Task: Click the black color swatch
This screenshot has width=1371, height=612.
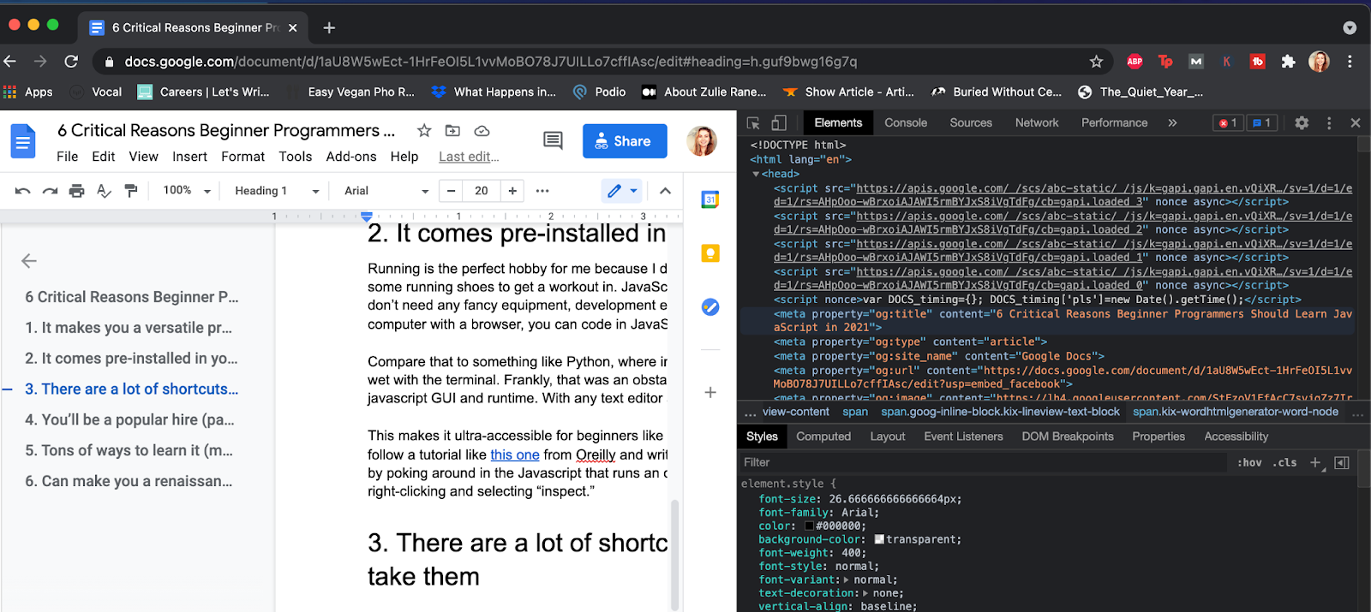Action: click(811, 526)
